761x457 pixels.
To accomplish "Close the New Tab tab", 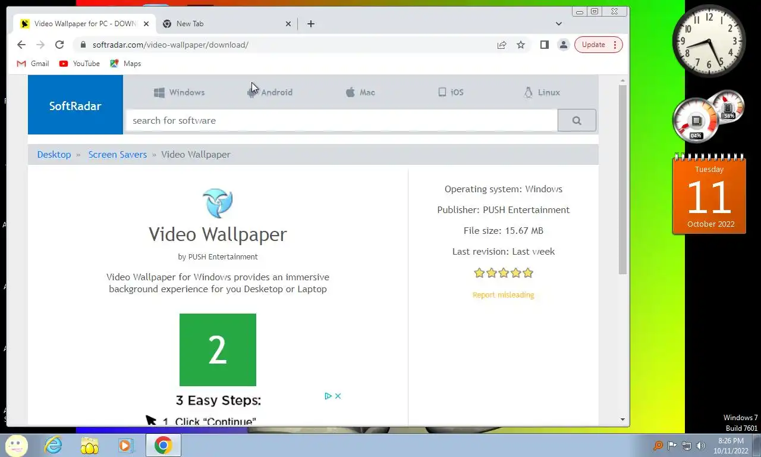I will 288,24.
